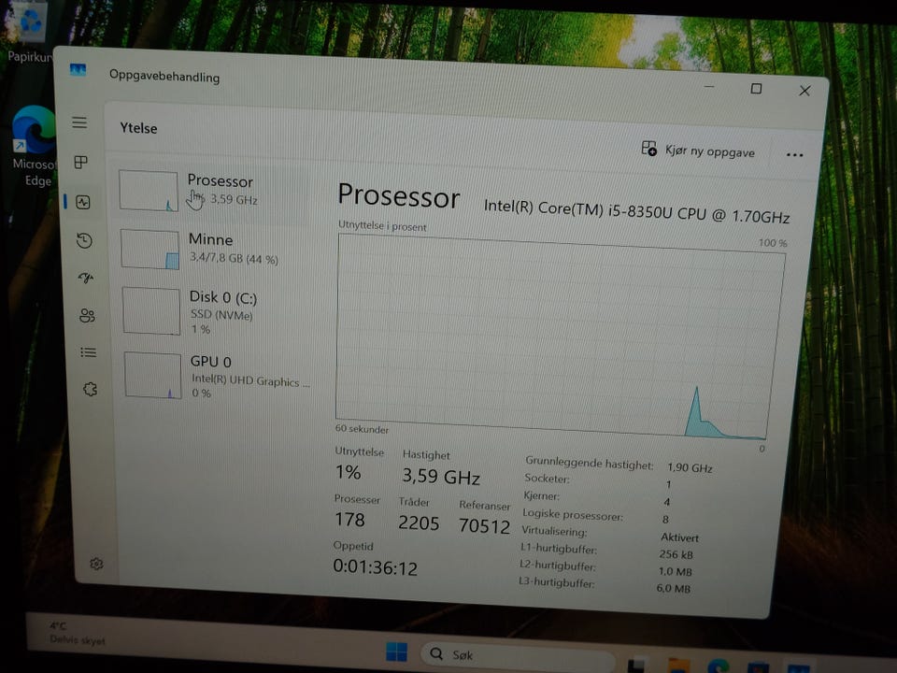Open Task Manager settings gear
The image size is (897, 673).
96,564
